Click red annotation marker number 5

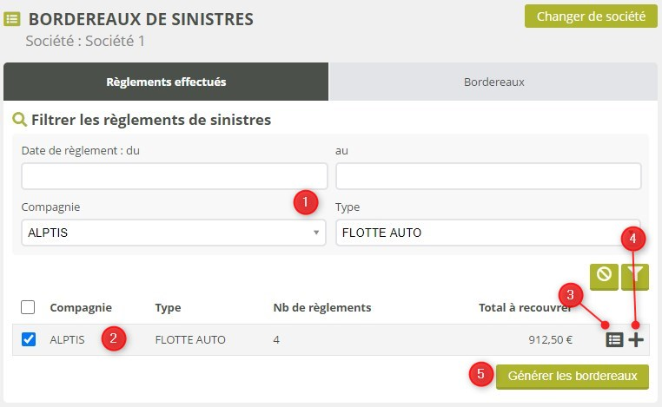(480, 374)
